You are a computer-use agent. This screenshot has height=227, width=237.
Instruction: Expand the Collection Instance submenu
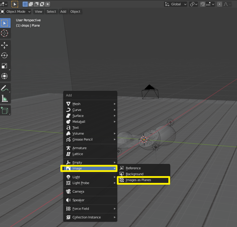tap(90, 217)
